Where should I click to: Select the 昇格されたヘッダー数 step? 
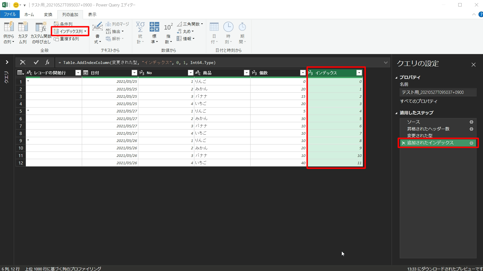(x=428, y=129)
